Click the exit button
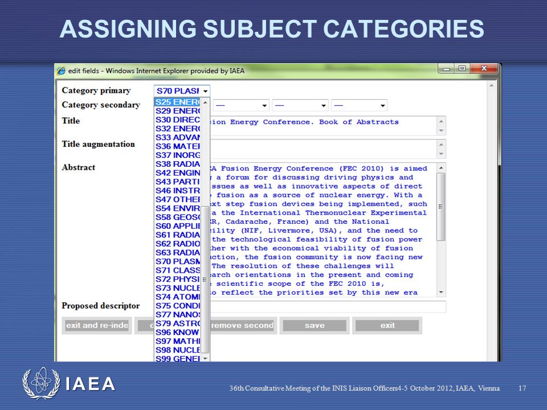547x410 pixels. [387, 326]
